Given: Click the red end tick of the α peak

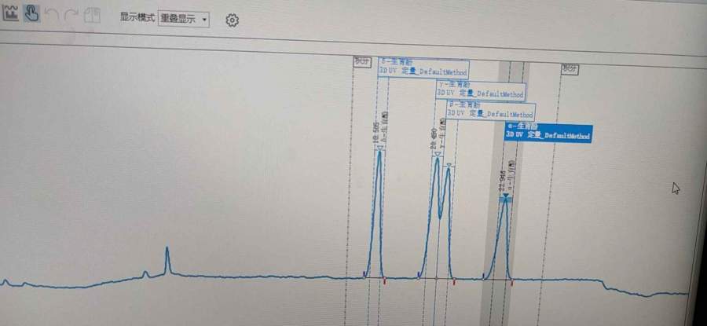Looking at the screenshot, I should [x=512, y=282].
